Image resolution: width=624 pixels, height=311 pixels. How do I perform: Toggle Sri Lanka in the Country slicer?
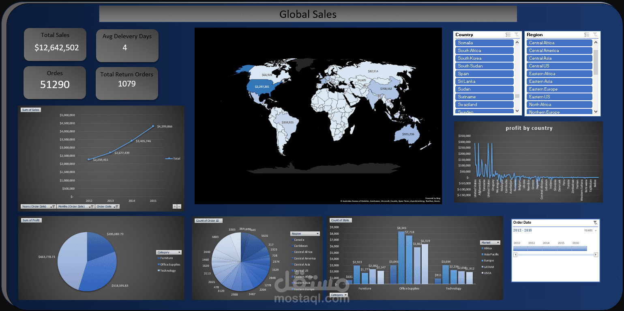(484, 81)
